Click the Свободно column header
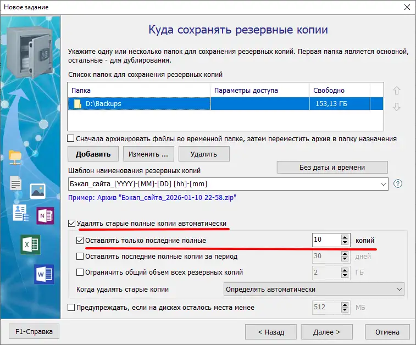 click(x=340, y=91)
